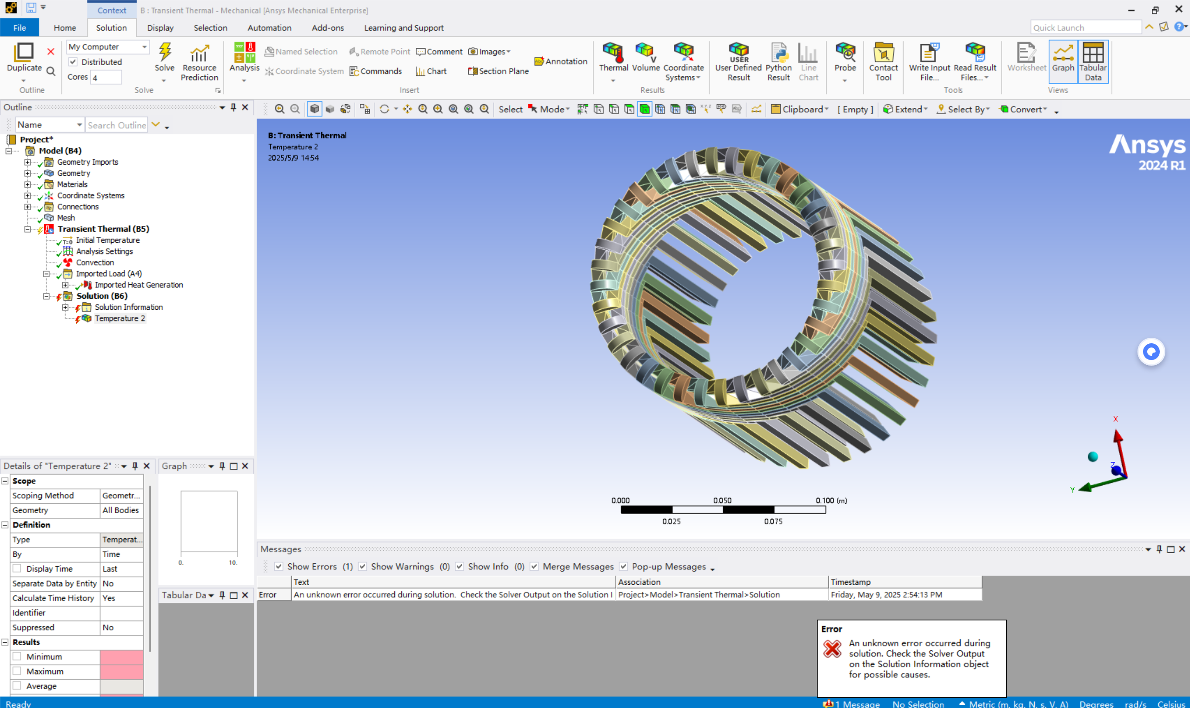Click the pink Minimum result field
Screen dimensions: 1190x708
click(x=121, y=656)
